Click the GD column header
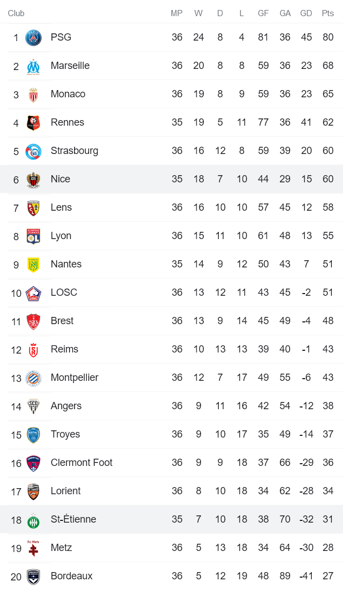 click(306, 13)
